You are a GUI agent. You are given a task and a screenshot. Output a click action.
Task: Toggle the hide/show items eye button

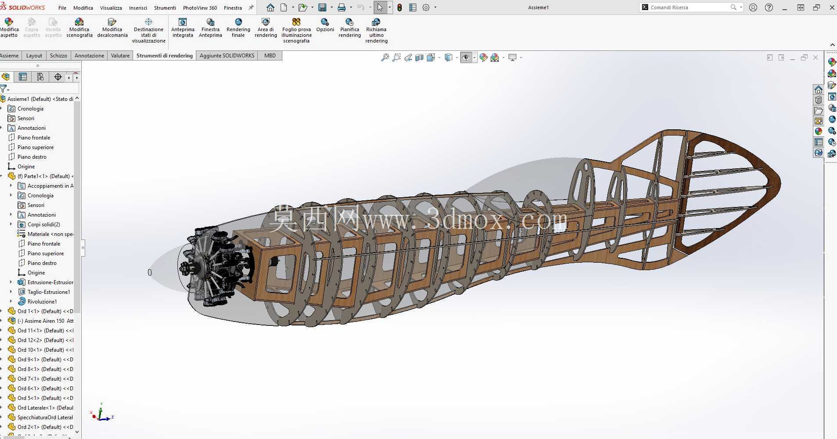(466, 57)
